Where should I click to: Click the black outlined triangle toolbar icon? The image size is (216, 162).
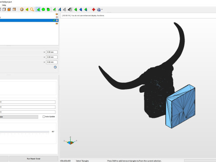click(x=70, y=9)
